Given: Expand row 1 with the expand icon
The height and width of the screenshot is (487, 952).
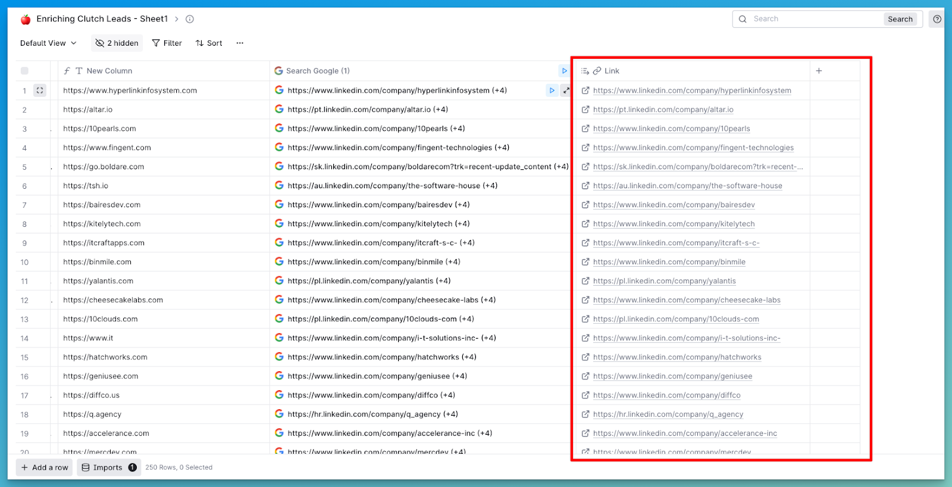Looking at the screenshot, I should [40, 90].
